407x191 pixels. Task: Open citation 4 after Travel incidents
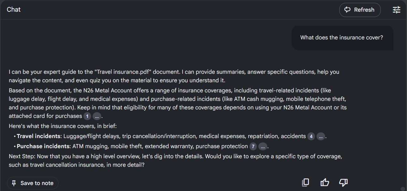point(311,136)
